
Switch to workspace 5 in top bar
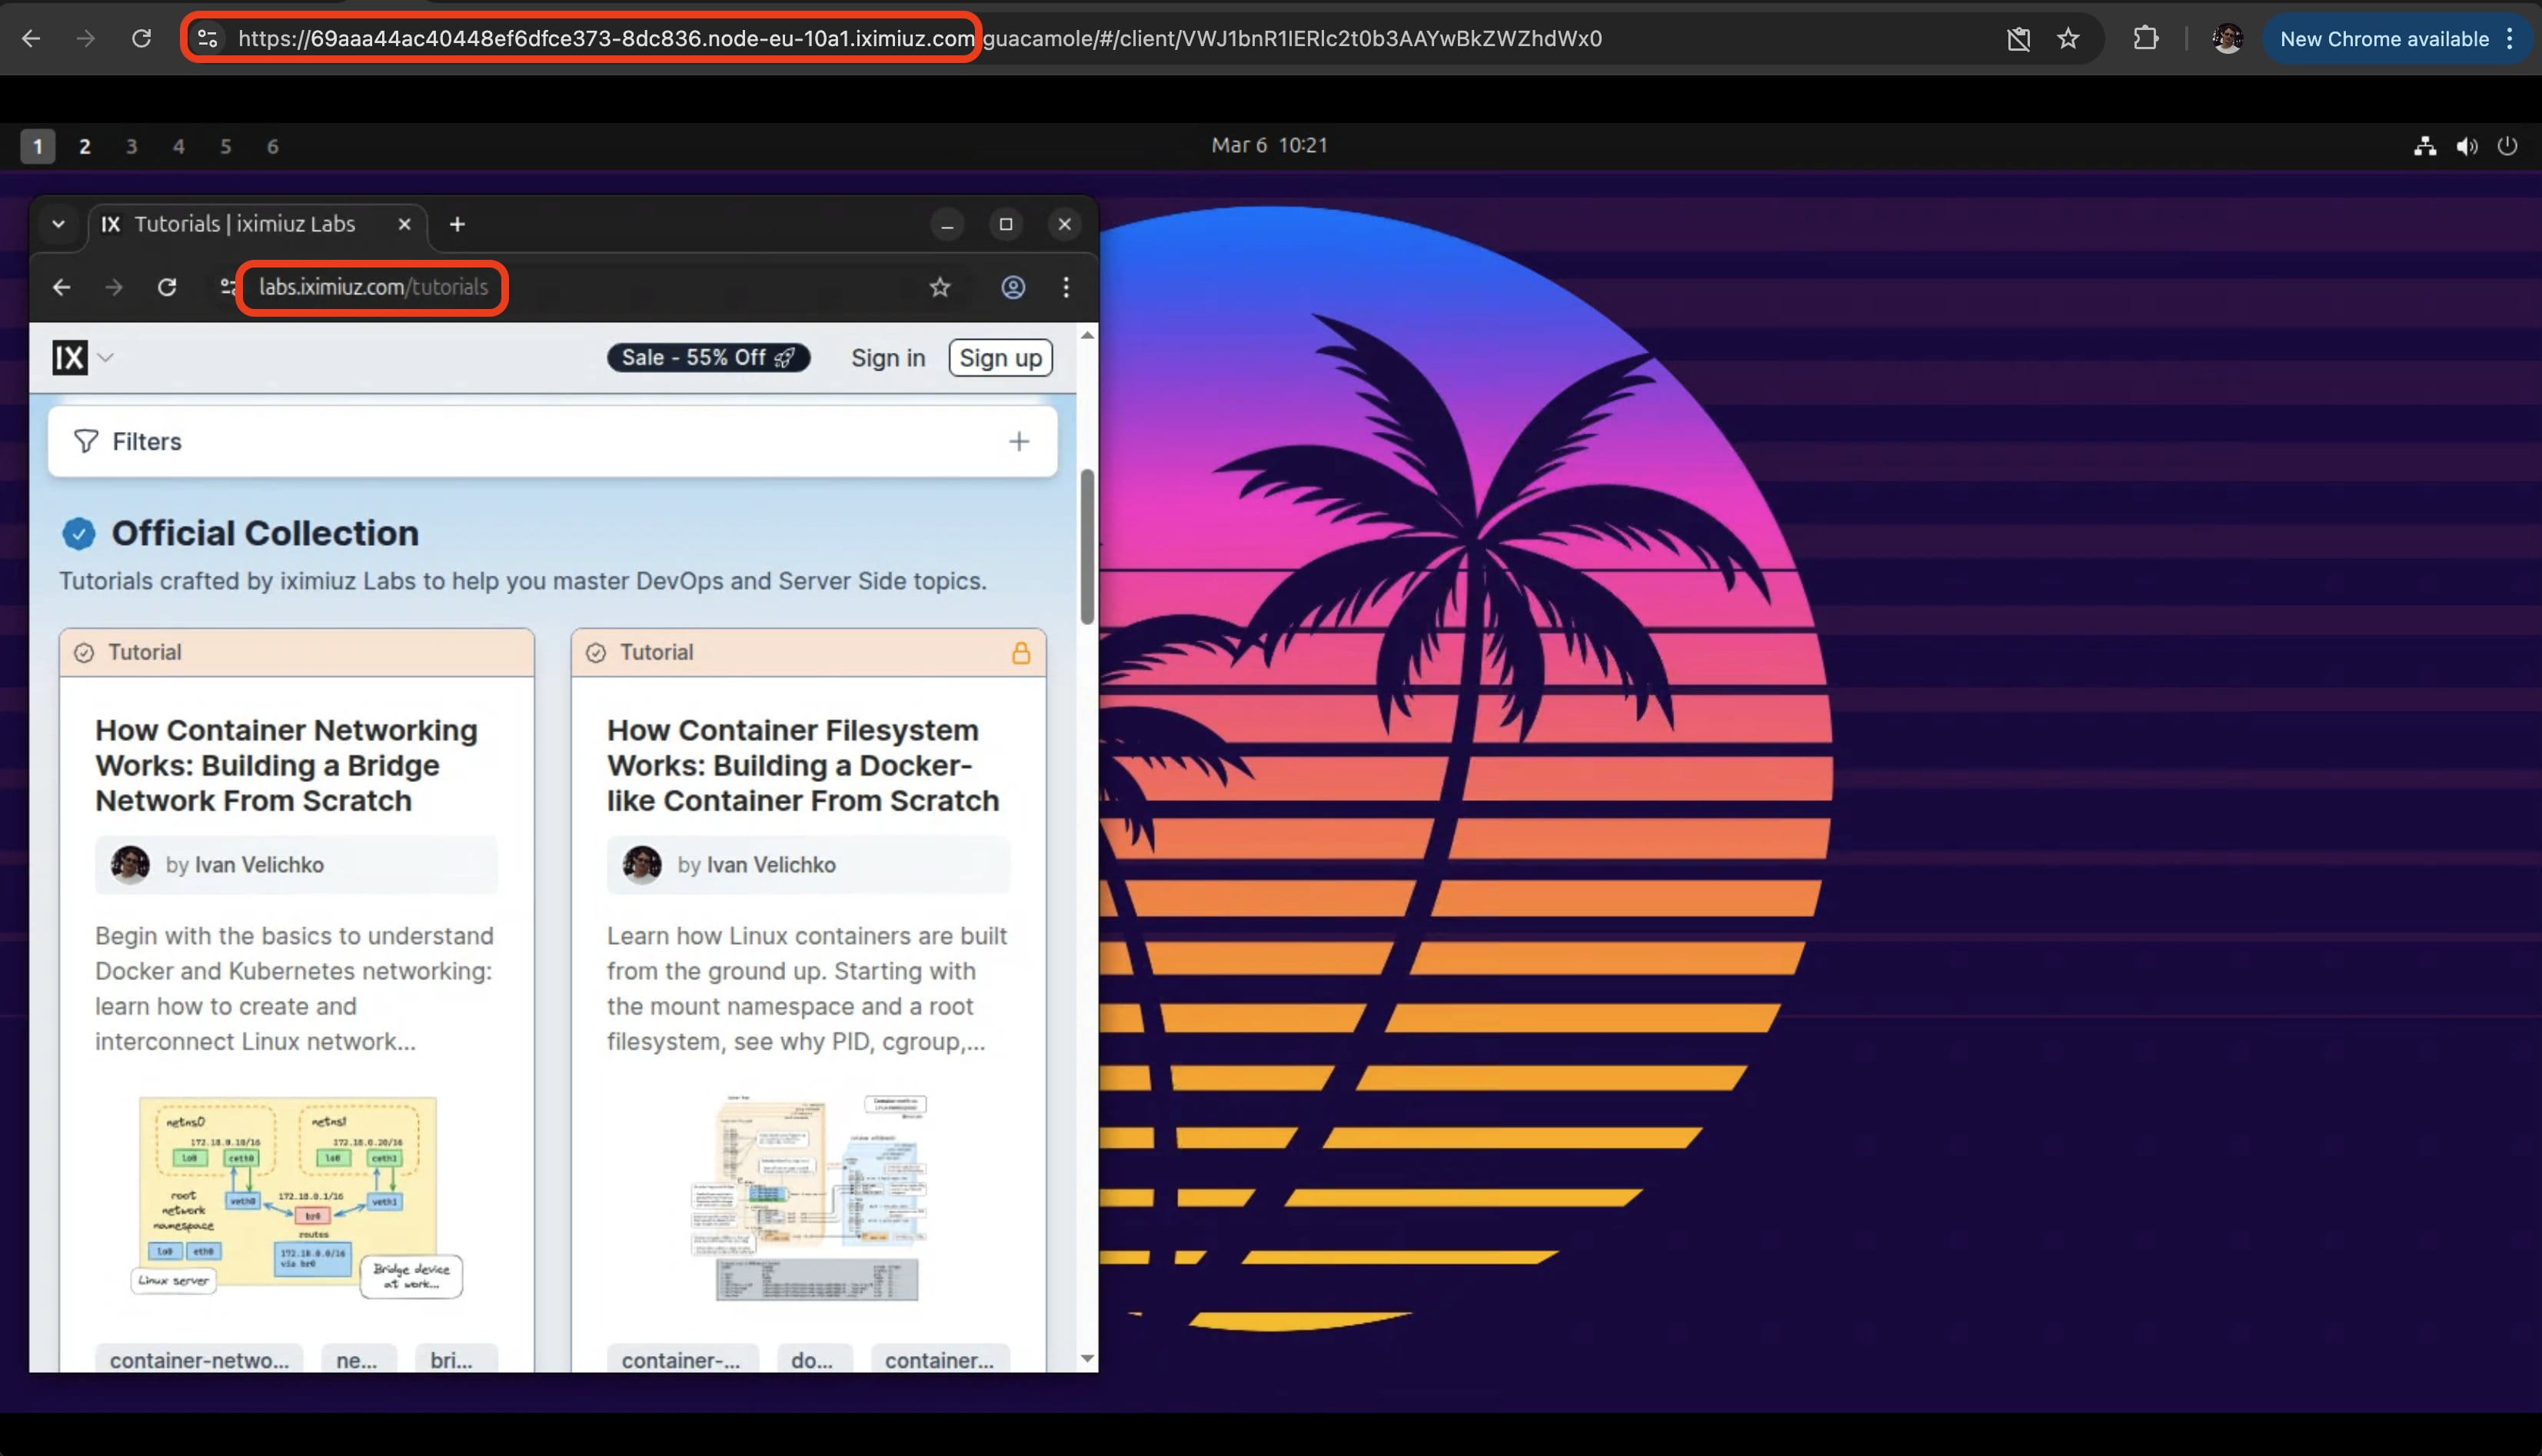[x=225, y=146]
